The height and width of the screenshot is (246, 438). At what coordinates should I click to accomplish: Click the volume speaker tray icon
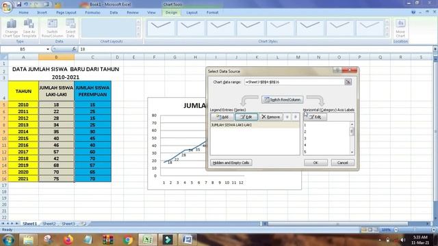[x=402, y=240]
